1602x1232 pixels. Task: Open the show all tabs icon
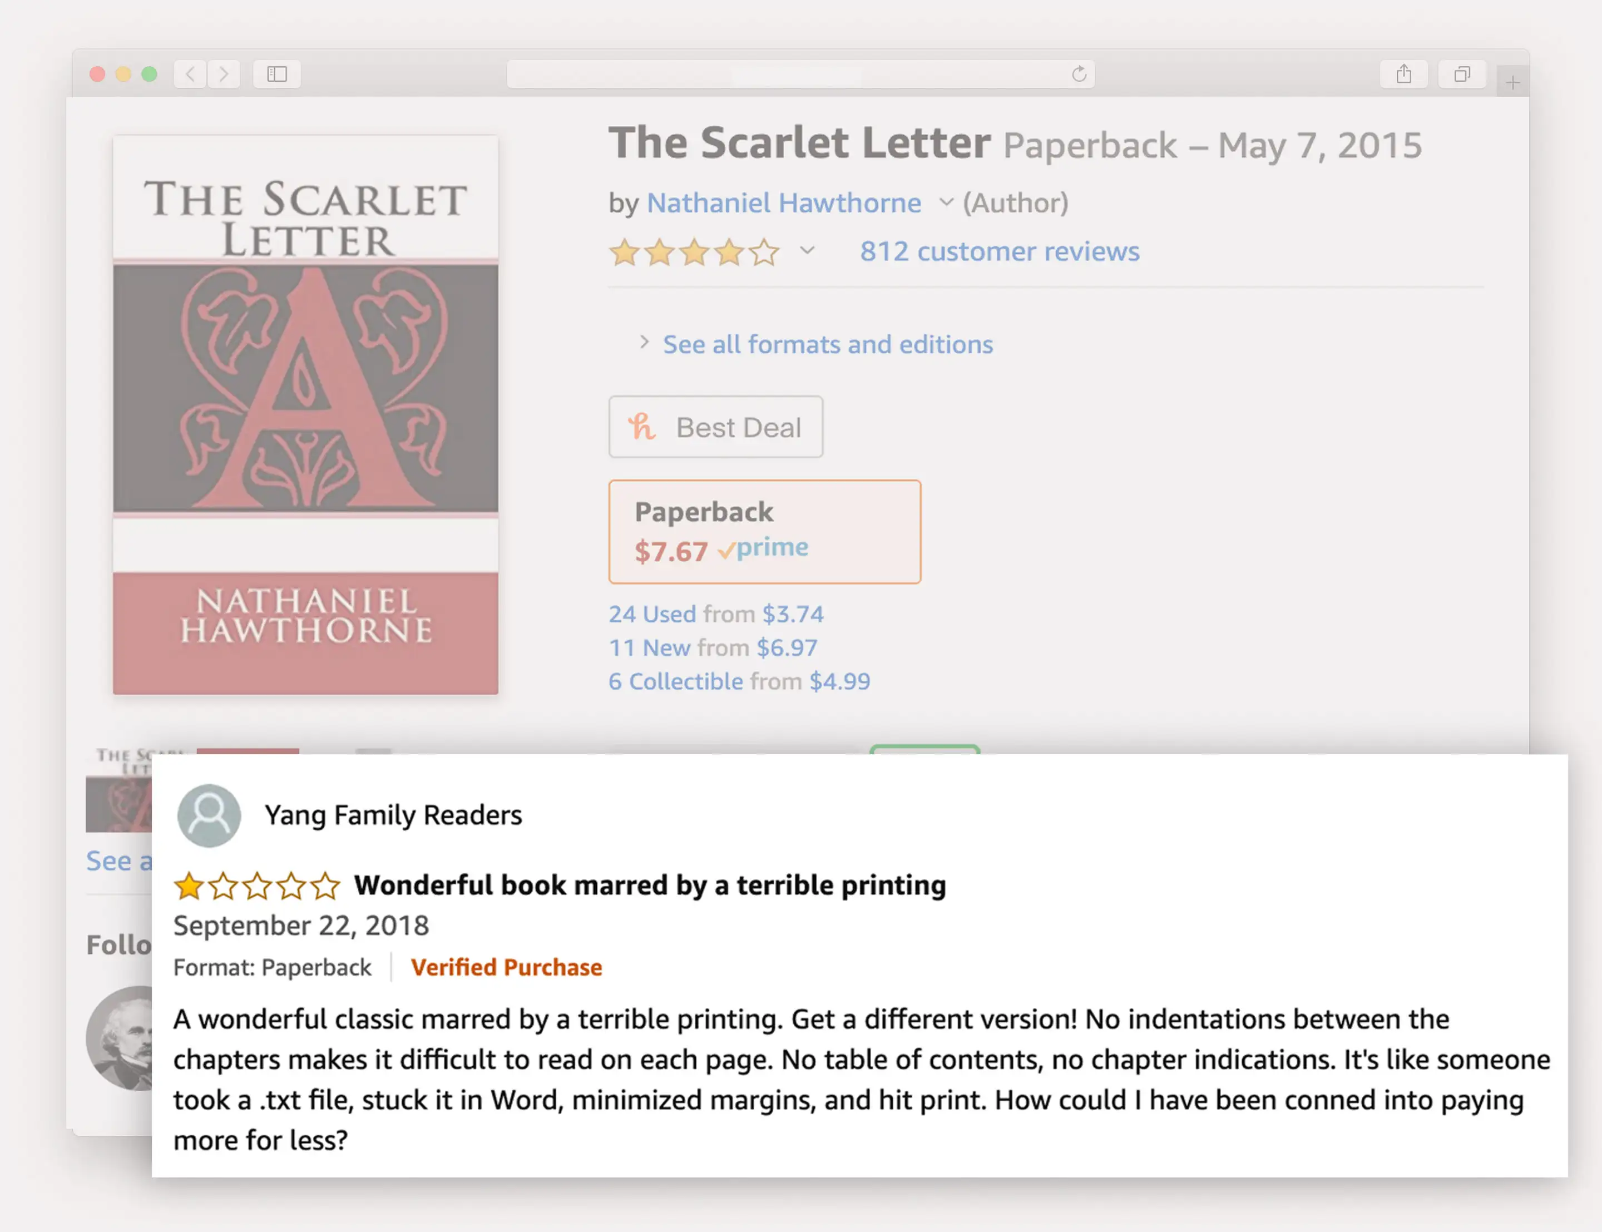pyautogui.click(x=1462, y=74)
